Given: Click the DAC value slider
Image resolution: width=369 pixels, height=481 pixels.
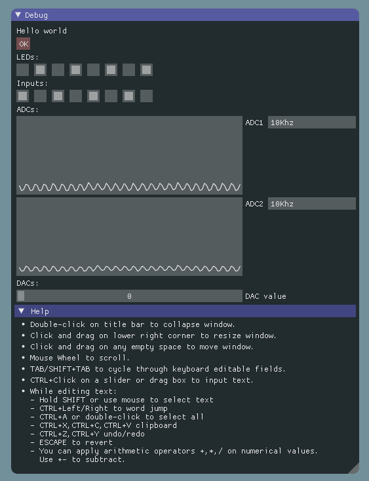Looking at the screenshot, I should [129, 296].
